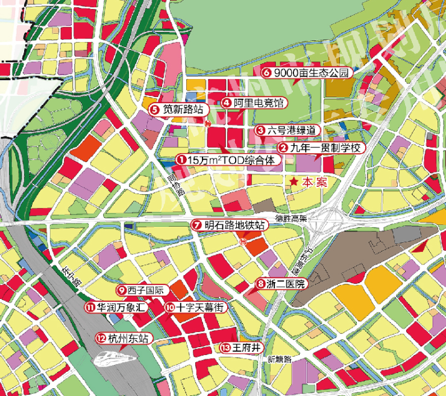
Task: Click number 8 badge on 浙二医院
Action: (260, 284)
